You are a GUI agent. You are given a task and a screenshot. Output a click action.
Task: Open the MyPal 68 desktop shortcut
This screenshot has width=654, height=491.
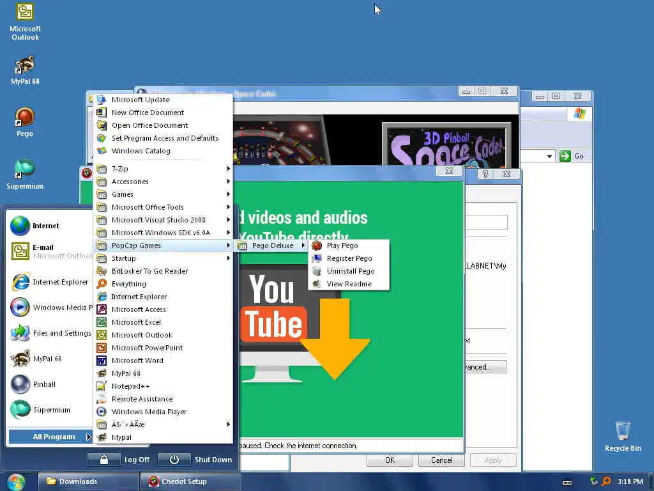point(25,70)
